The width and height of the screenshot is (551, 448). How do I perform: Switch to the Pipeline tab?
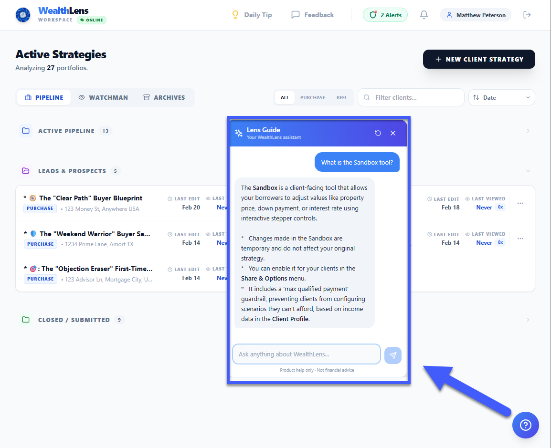tap(44, 97)
